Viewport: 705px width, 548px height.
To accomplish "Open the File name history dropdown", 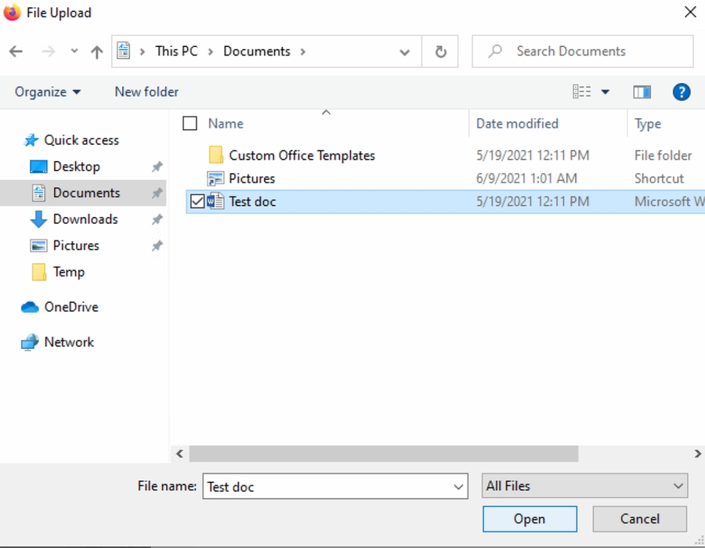I will click(459, 486).
